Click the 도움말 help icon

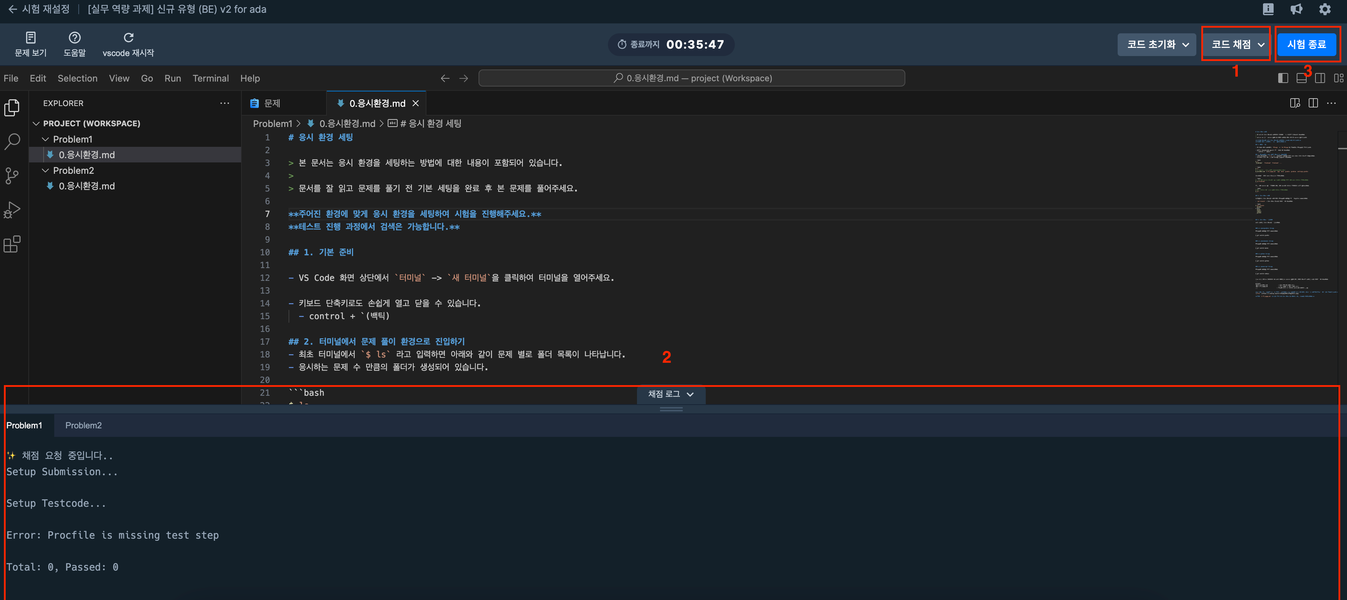(x=74, y=38)
